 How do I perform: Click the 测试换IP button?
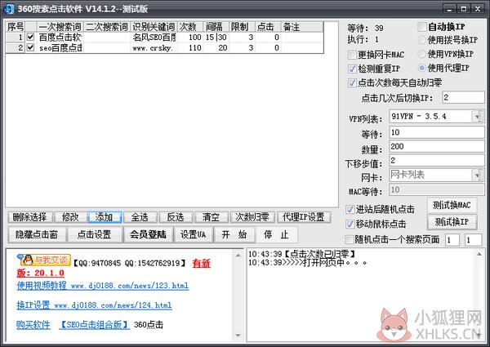[x=452, y=222]
